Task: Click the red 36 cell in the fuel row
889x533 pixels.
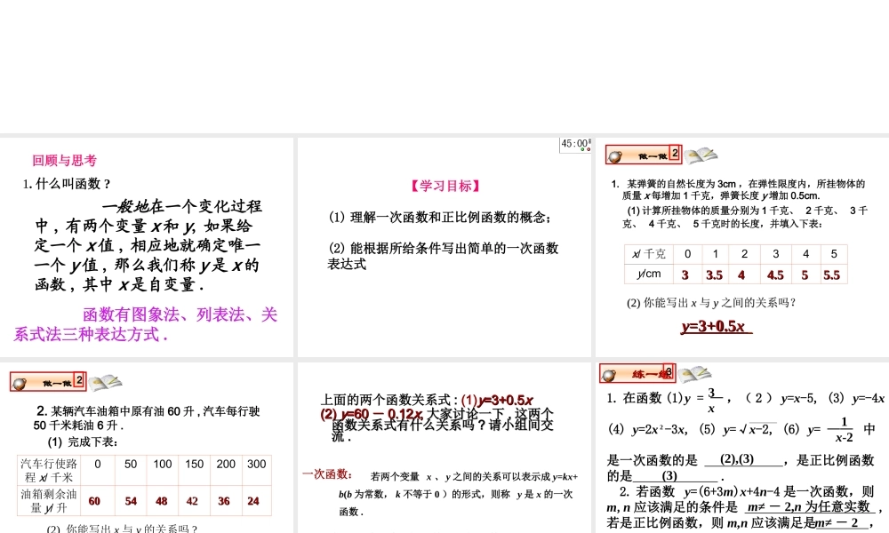Action: pos(224,501)
